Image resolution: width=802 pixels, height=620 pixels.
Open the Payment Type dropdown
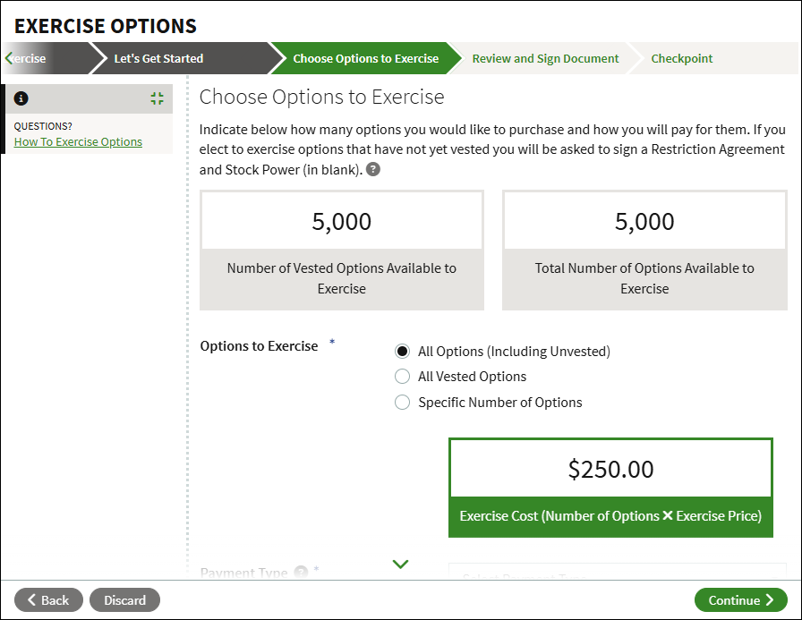[x=616, y=573]
